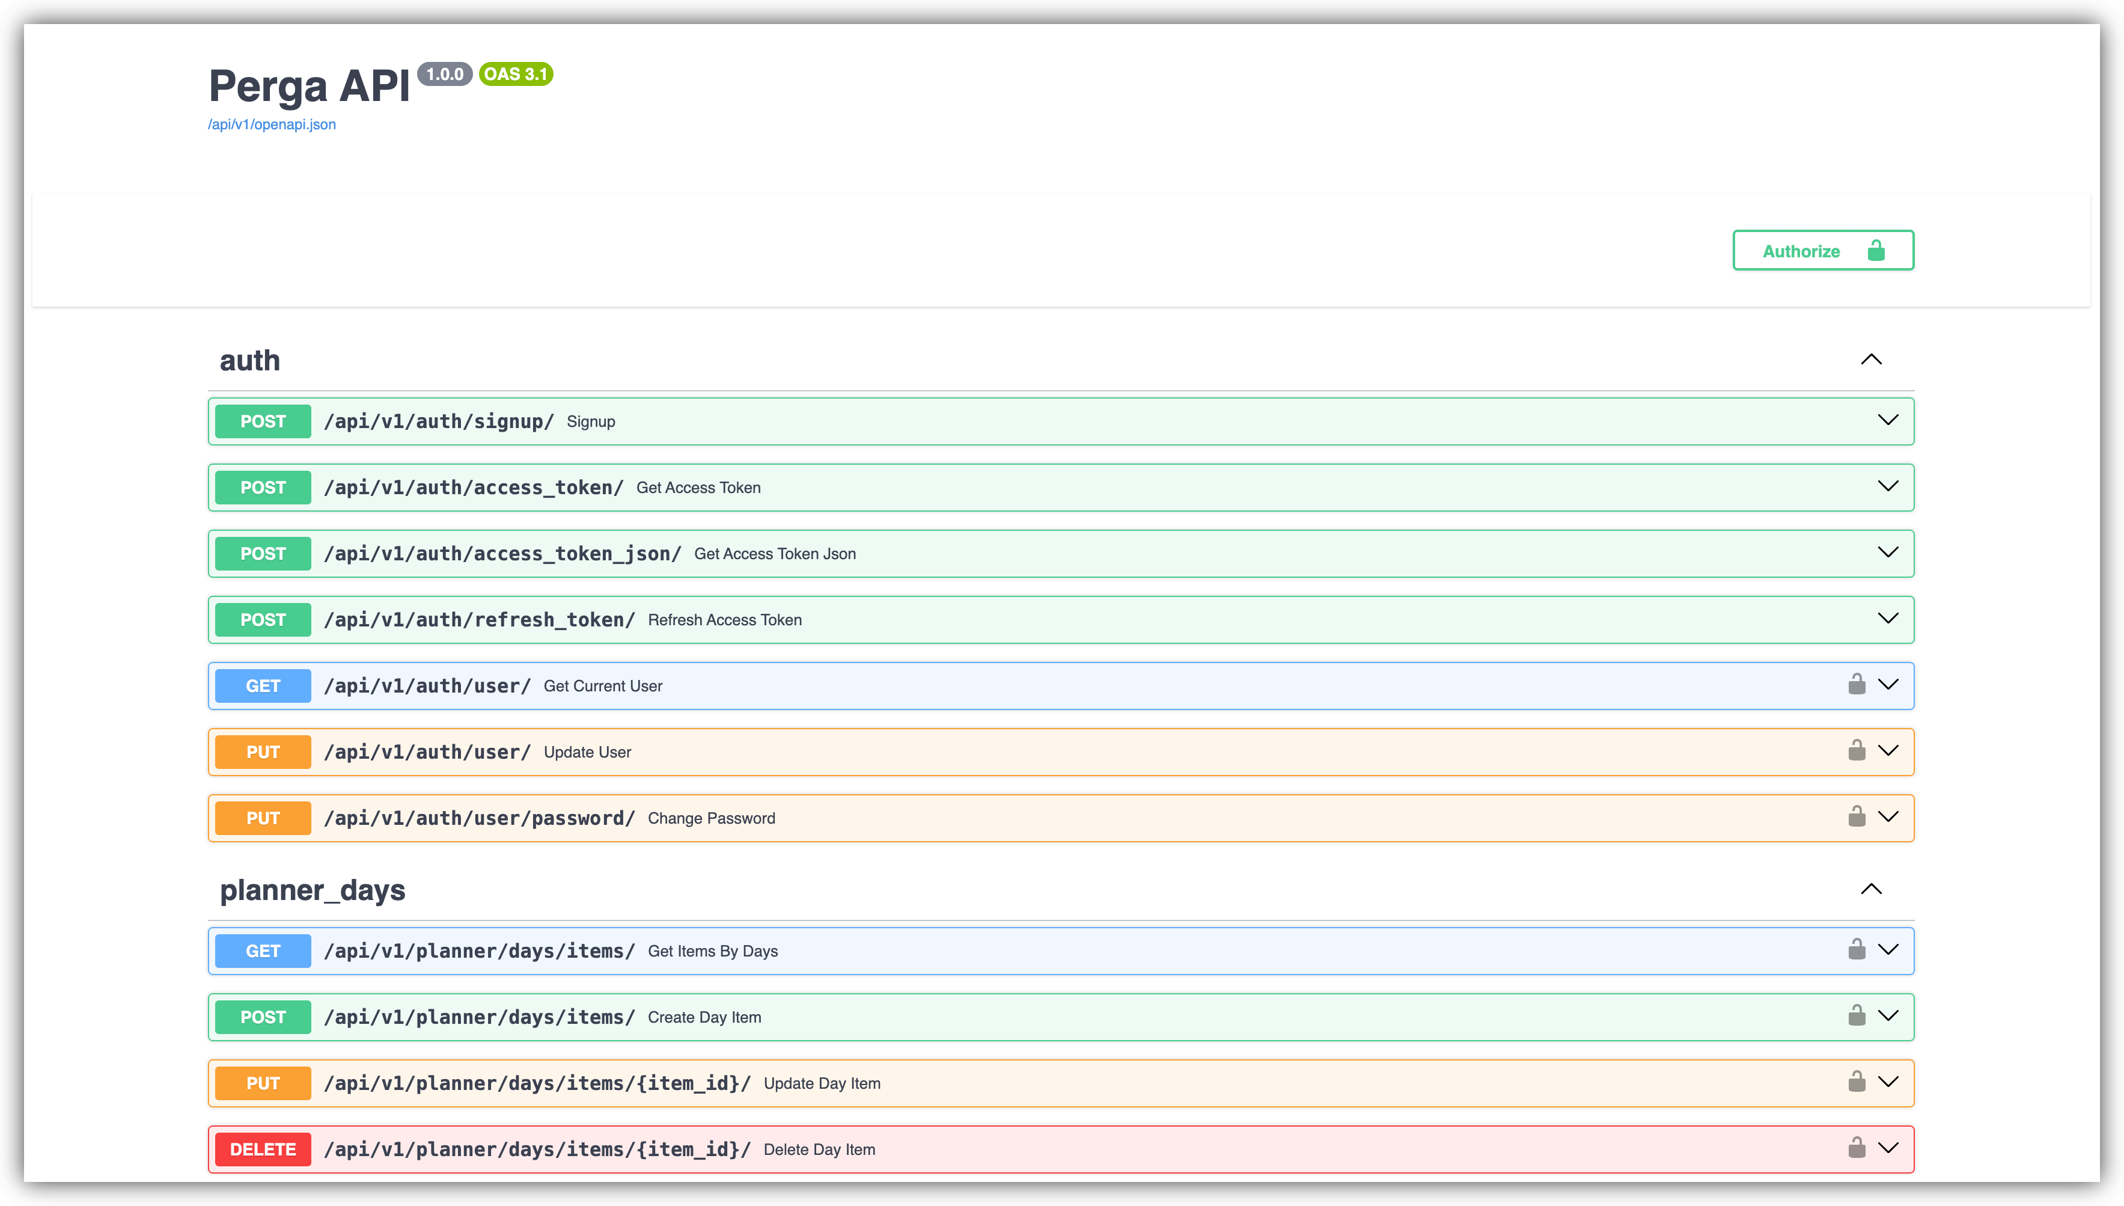Open the auth section header
The height and width of the screenshot is (1206, 2124).
(249, 360)
